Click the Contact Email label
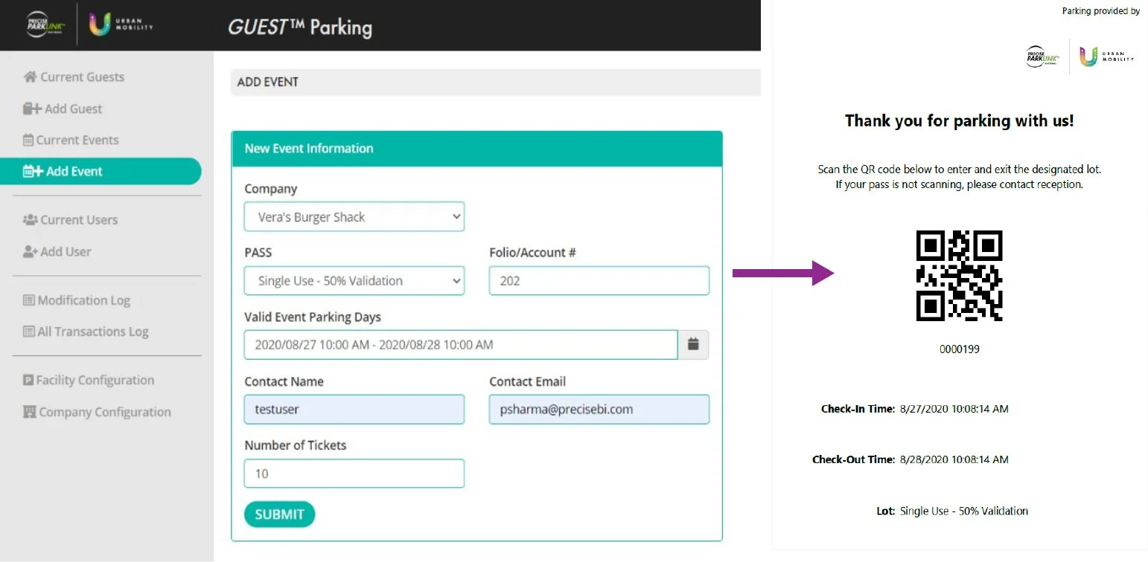 [527, 381]
